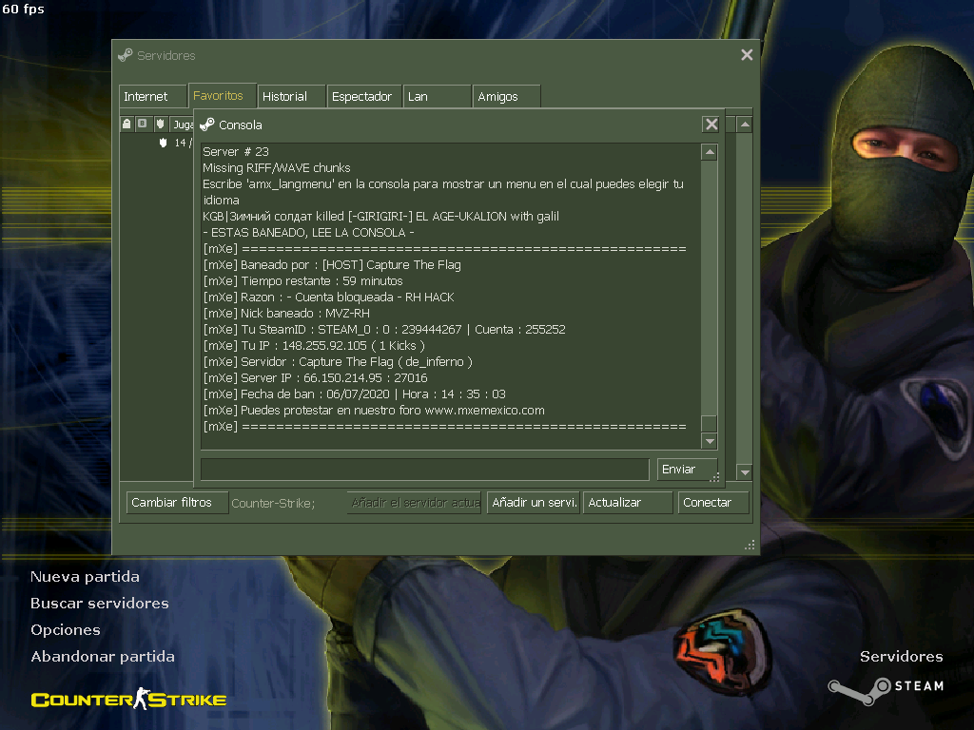Open the Amigos tab
This screenshot has width=974, height=730.
pos(506,96)
